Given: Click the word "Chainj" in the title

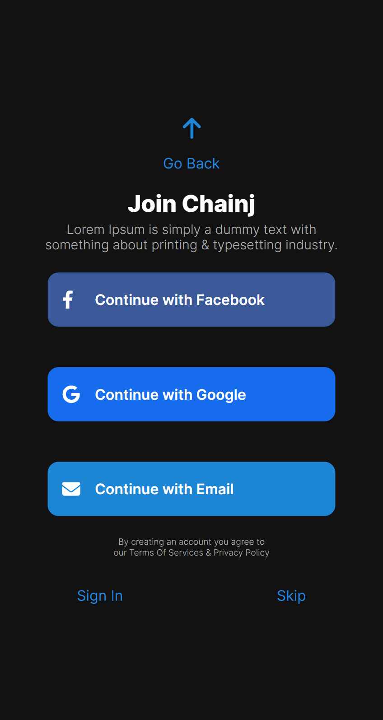Looking at the screenshot, I should pos(219,204).
